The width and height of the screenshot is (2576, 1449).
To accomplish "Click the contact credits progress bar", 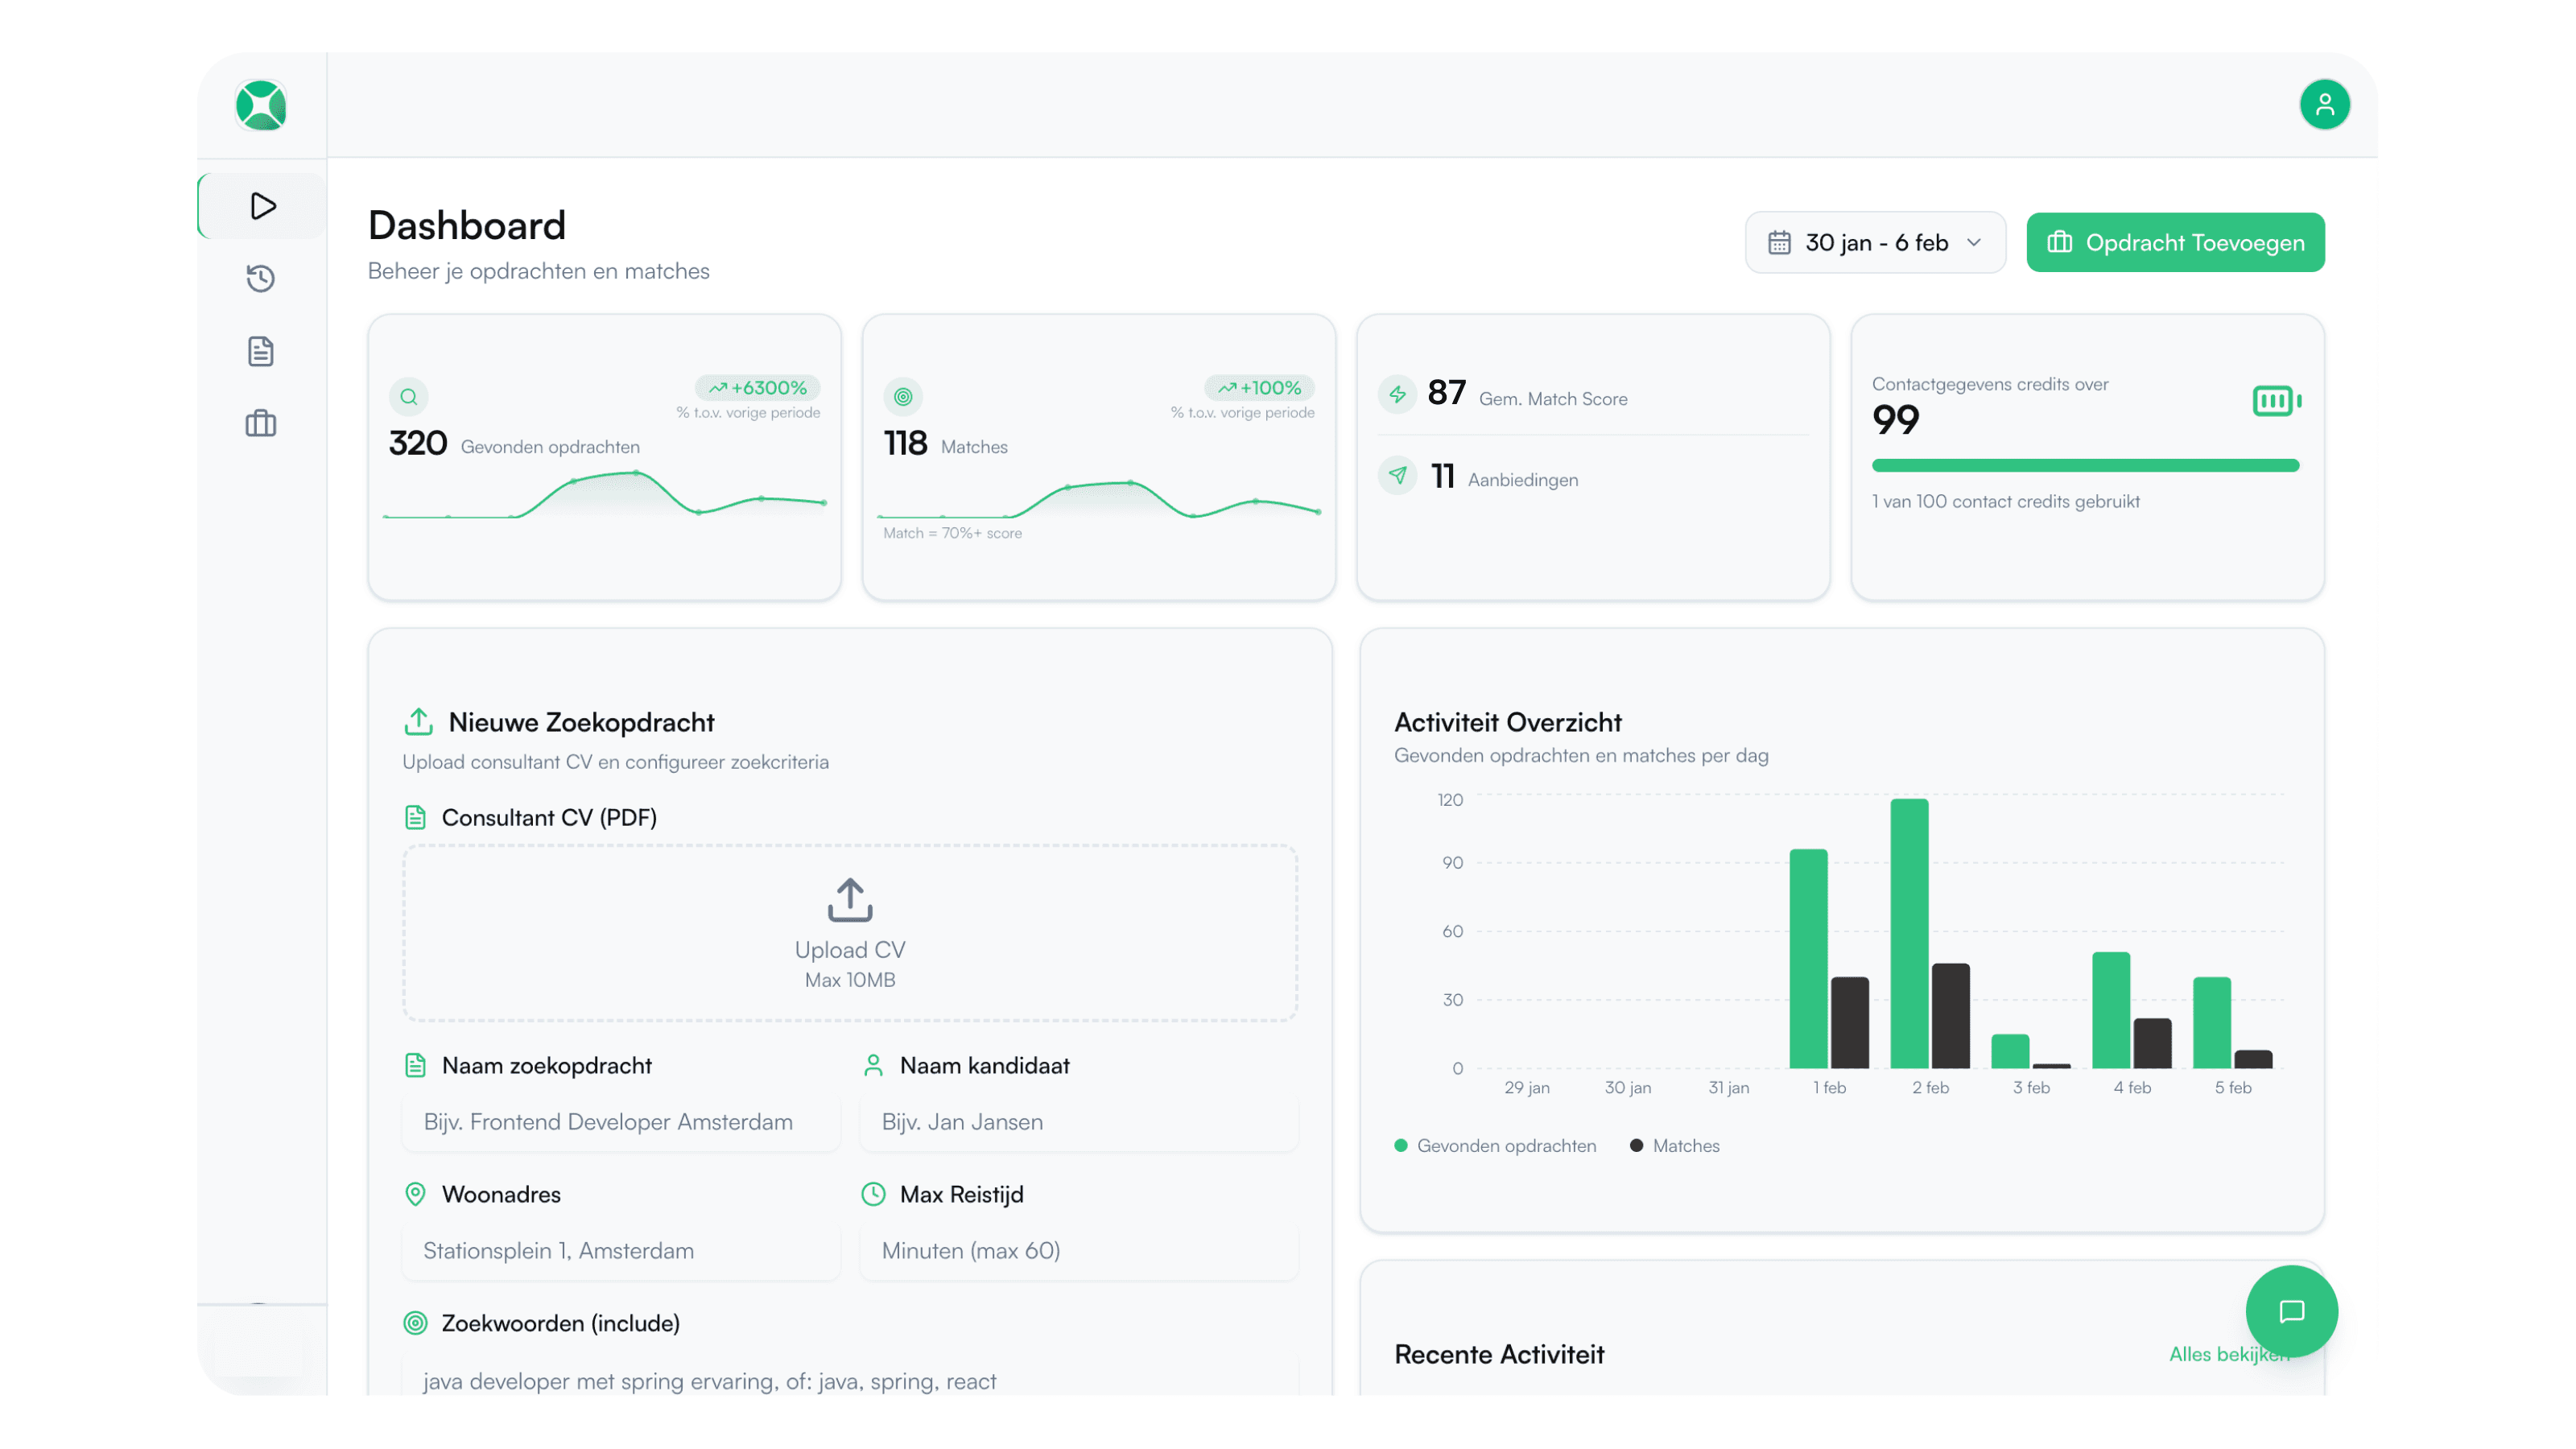I will 2086,465.
